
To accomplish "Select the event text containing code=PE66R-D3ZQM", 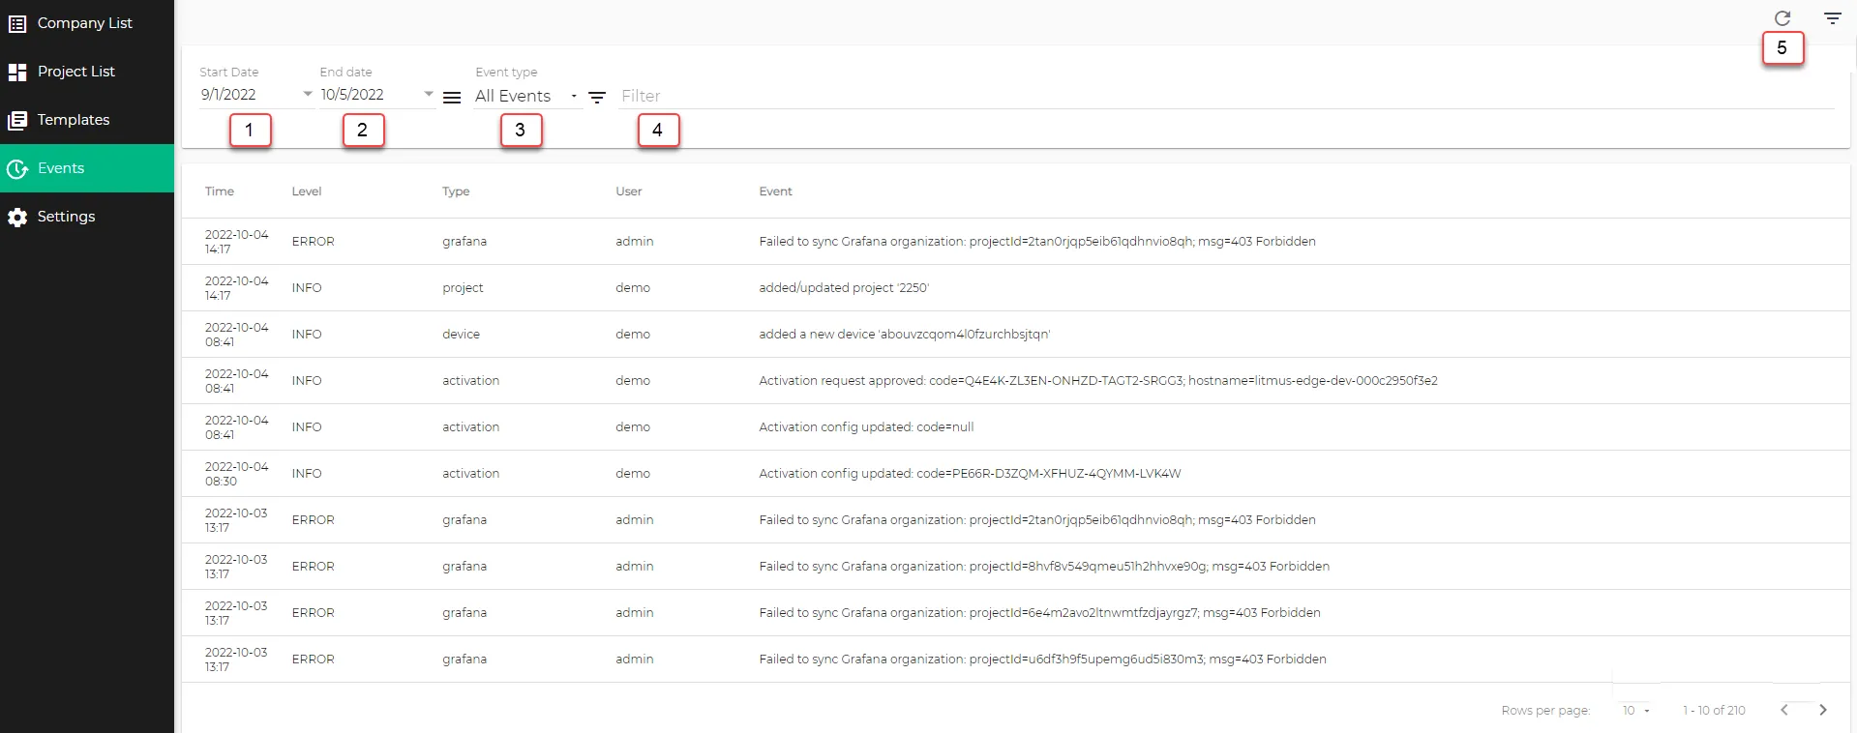I will (x=970, y=474).
